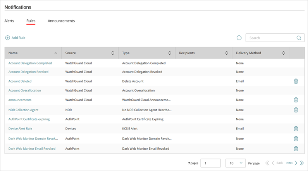Sort by Recipients column

(227, 53)
